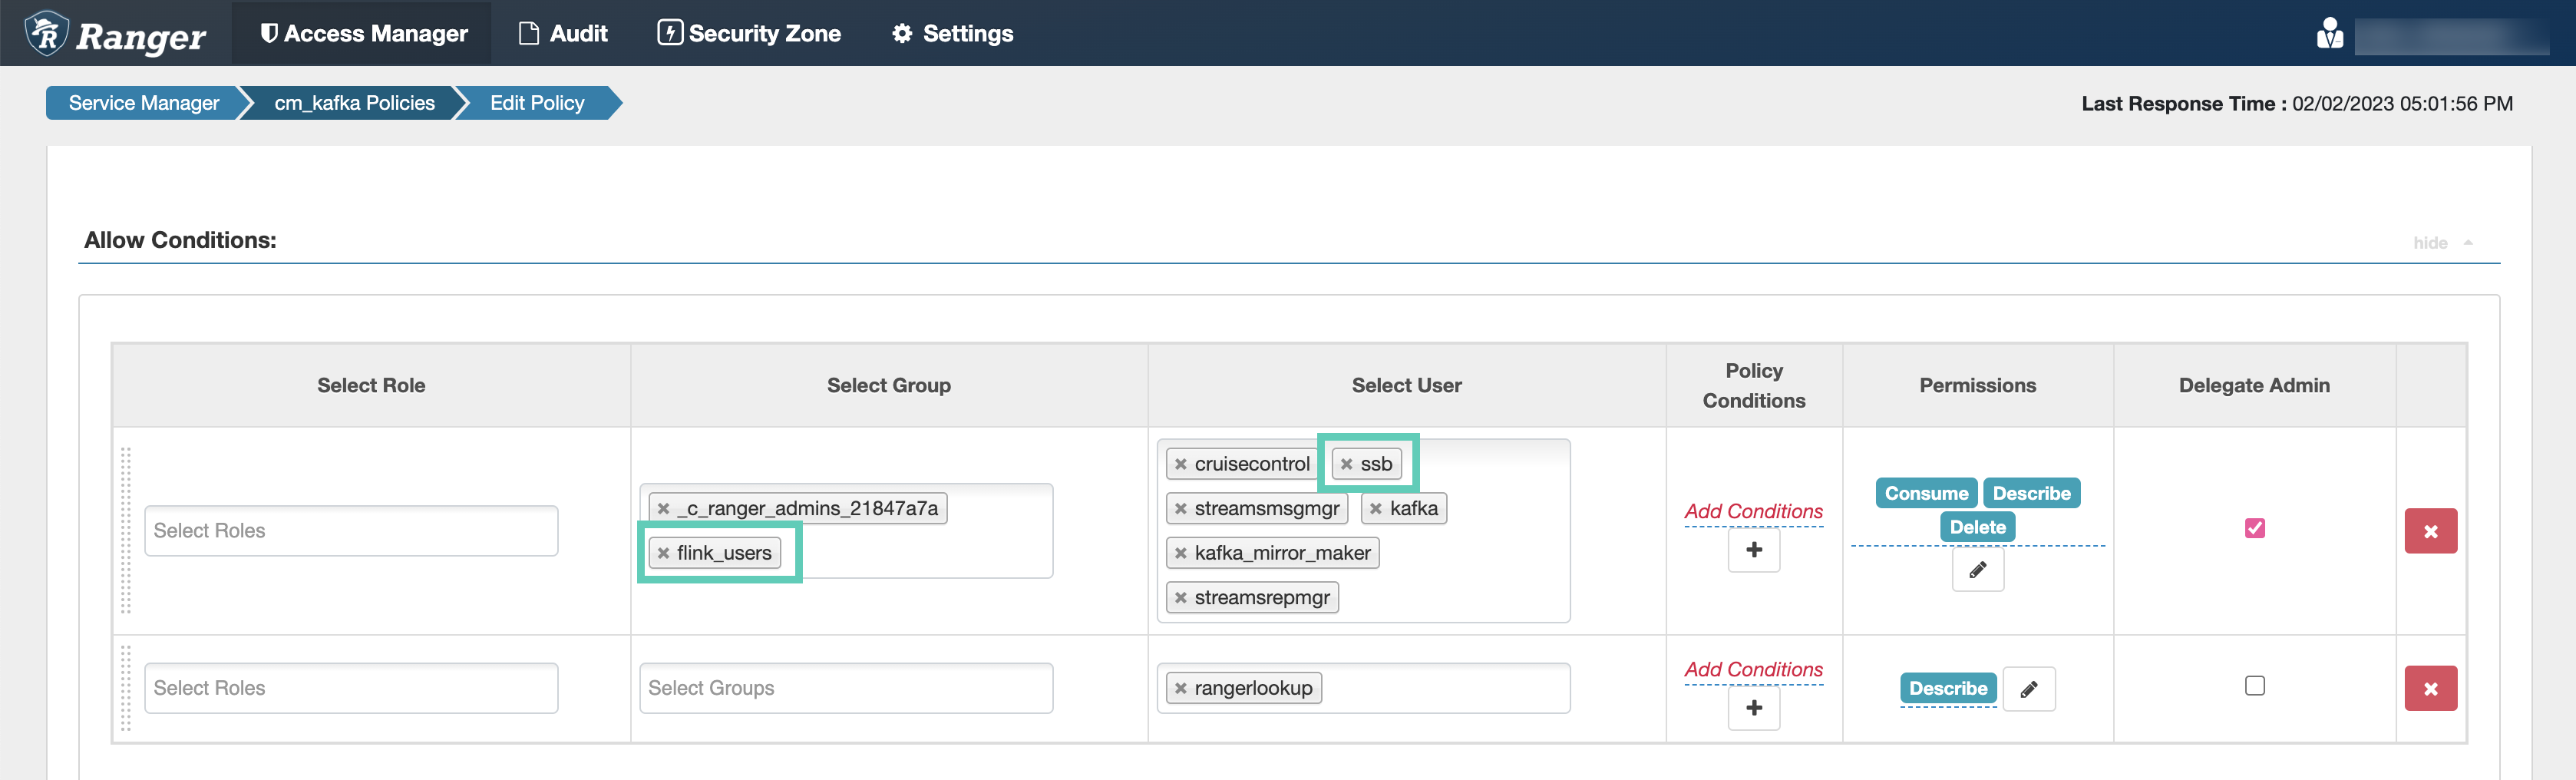The width and height of the screenshot is (2576, 780).
Task: Delete the rangerlookup allow condition row
Action: coord(2430,689)
